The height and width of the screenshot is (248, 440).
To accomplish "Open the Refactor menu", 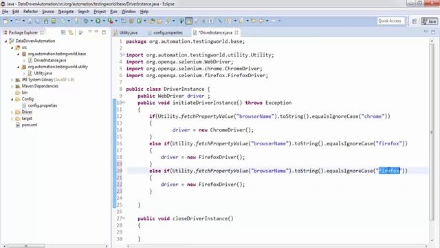I will 30,12.
